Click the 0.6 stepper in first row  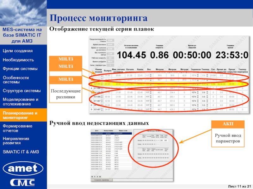coord(207,75)
